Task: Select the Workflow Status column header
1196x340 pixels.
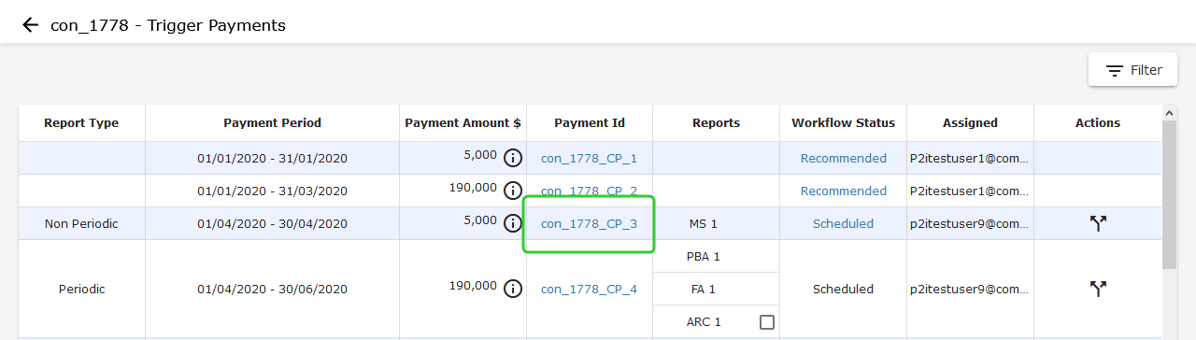Action: [x=843, y=123]
